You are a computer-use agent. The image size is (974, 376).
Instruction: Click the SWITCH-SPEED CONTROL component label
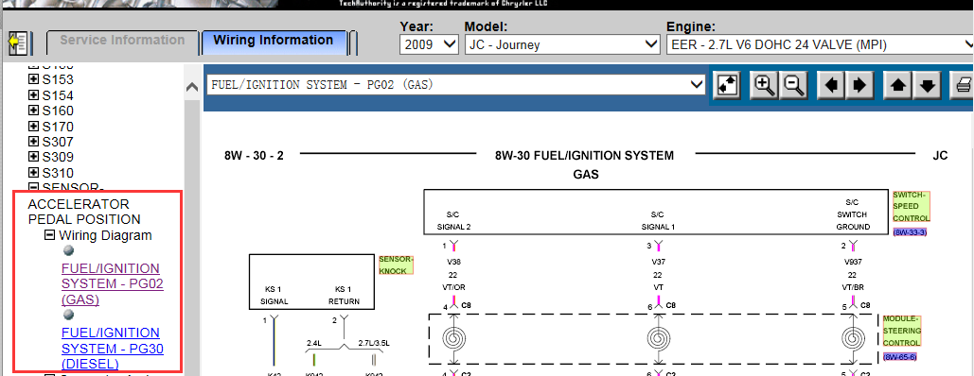[912, 206]
